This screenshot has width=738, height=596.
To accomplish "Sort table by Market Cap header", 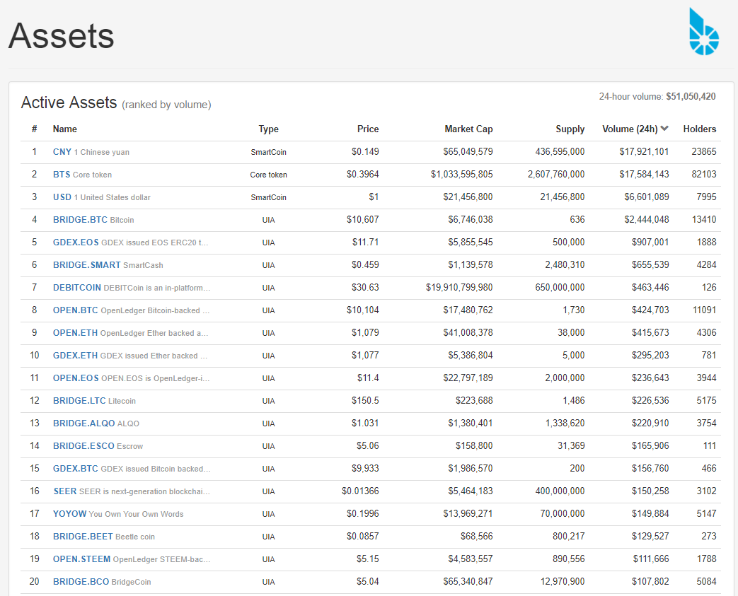I will coord(468,129).
